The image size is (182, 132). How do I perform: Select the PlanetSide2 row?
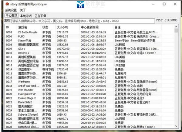coord(89,102)
